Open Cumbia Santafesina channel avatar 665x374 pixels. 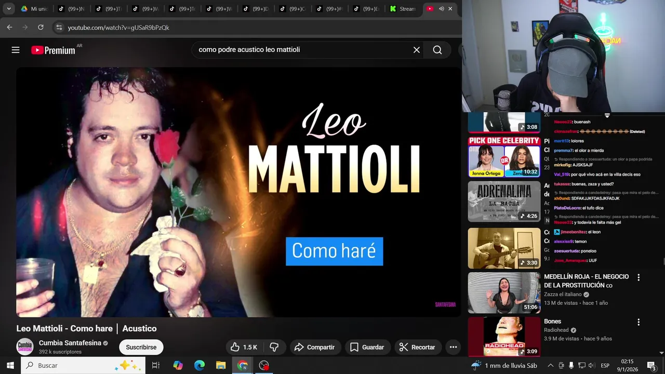click(x=25, y=347)
